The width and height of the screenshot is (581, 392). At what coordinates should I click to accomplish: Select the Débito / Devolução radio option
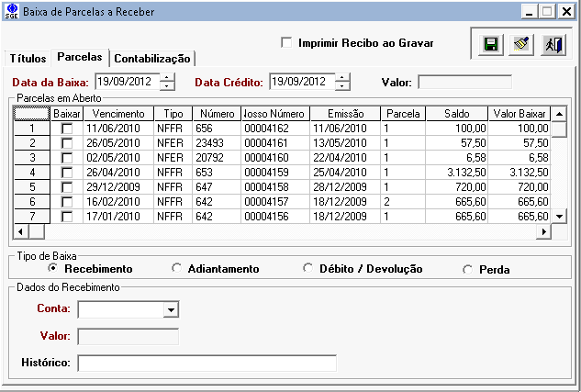tap(307, 268)
